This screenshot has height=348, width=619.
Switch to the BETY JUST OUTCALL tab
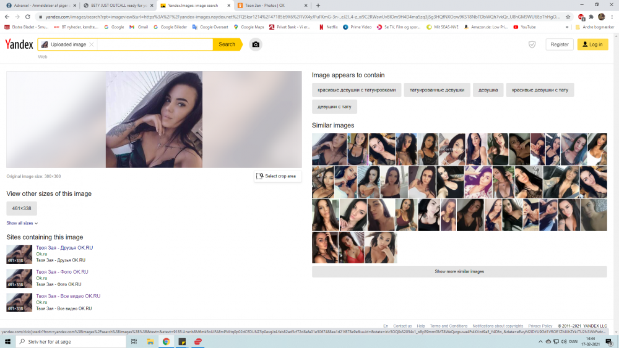click(x=118, y=5)
